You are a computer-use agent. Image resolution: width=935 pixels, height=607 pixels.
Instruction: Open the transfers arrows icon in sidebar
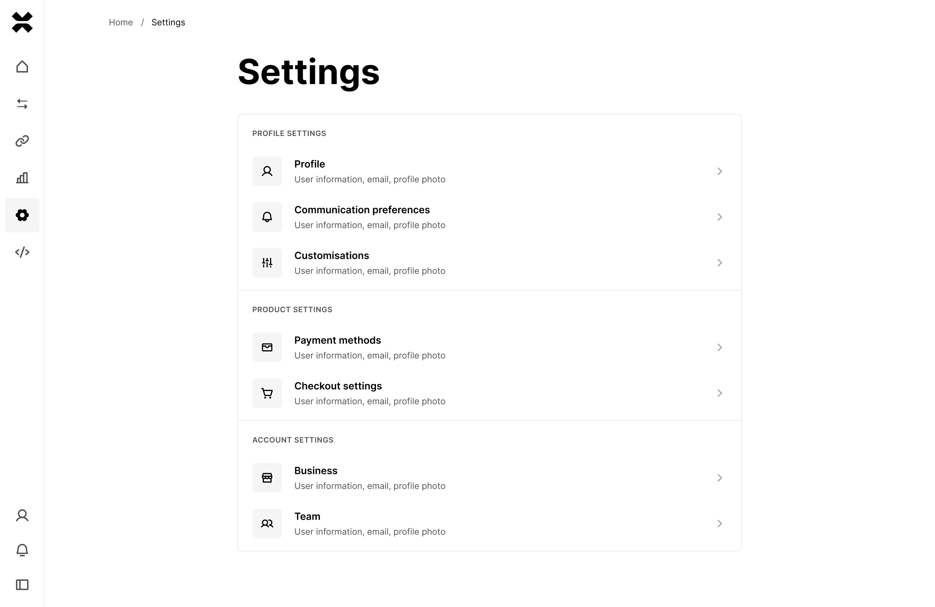point(22,104)
